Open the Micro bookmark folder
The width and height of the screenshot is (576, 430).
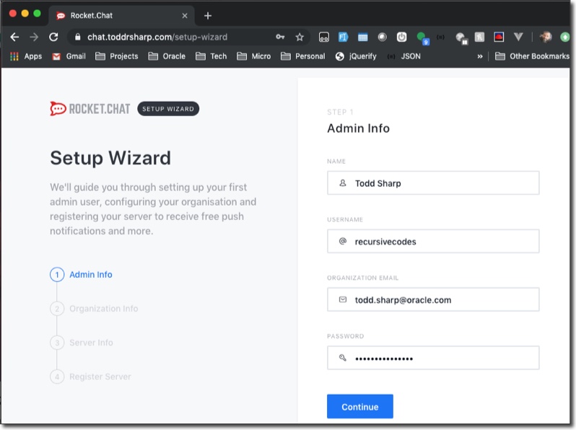click(x=254, y=56)
